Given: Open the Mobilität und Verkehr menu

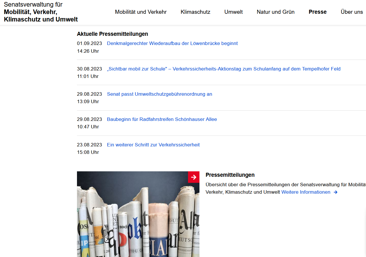Looking at the screenshot, I should pyautogui.click(x=141, y=12).
